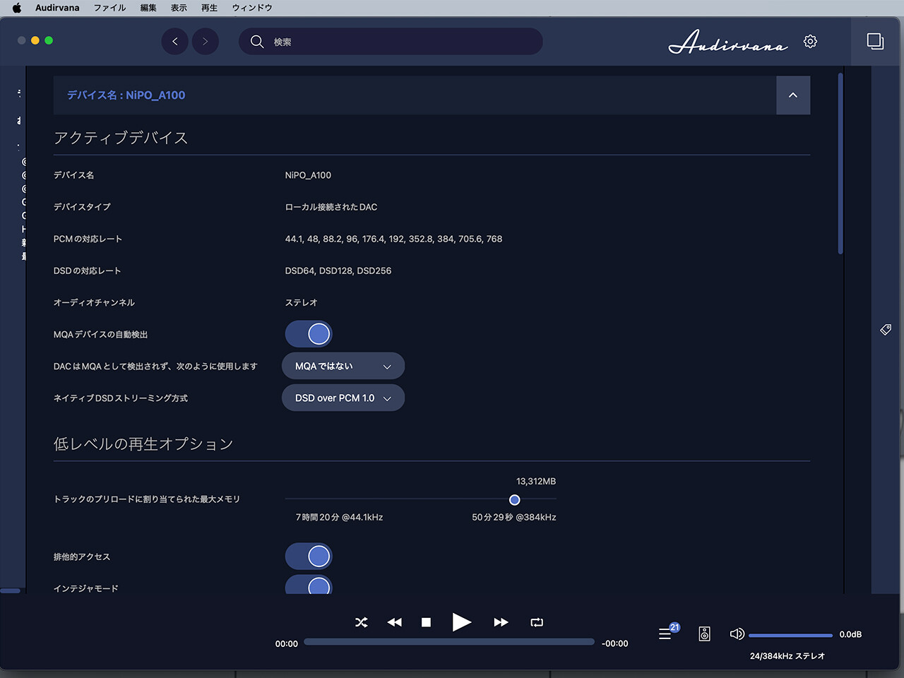This screenshot has height=678, width=904.
Task: Open the tag panel icon at right edge
Action: coord(886,330)
